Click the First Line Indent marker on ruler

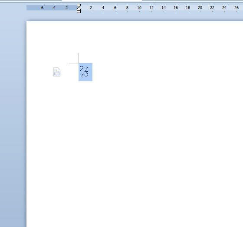tap(79, 6)
